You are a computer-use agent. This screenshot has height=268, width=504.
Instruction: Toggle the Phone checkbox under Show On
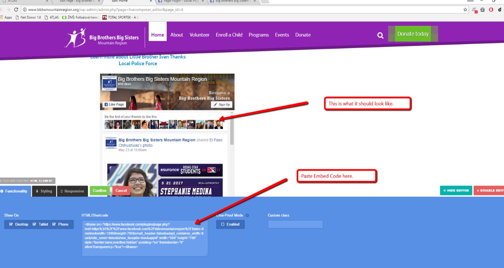pos(54,224)
